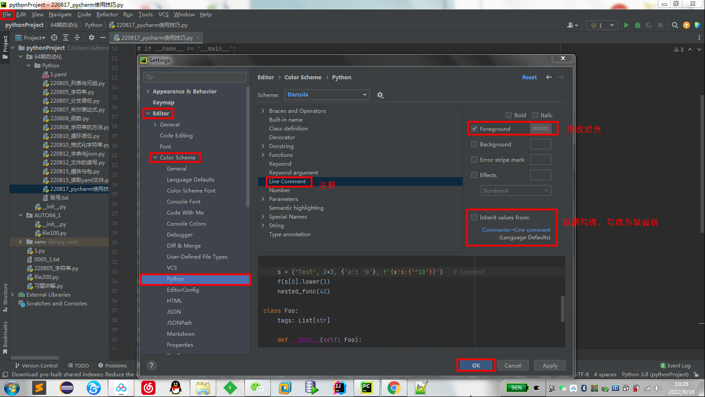
Task: Open PyCharm from Windows taskbar
Action: click(x=366, y=388)
